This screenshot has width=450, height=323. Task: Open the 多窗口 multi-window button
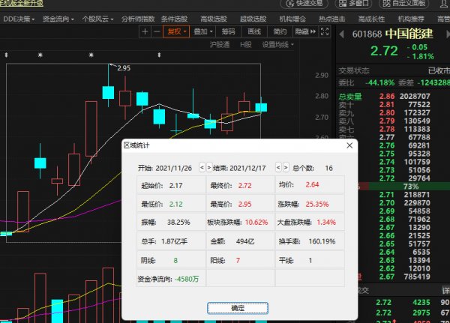(353, 4)
